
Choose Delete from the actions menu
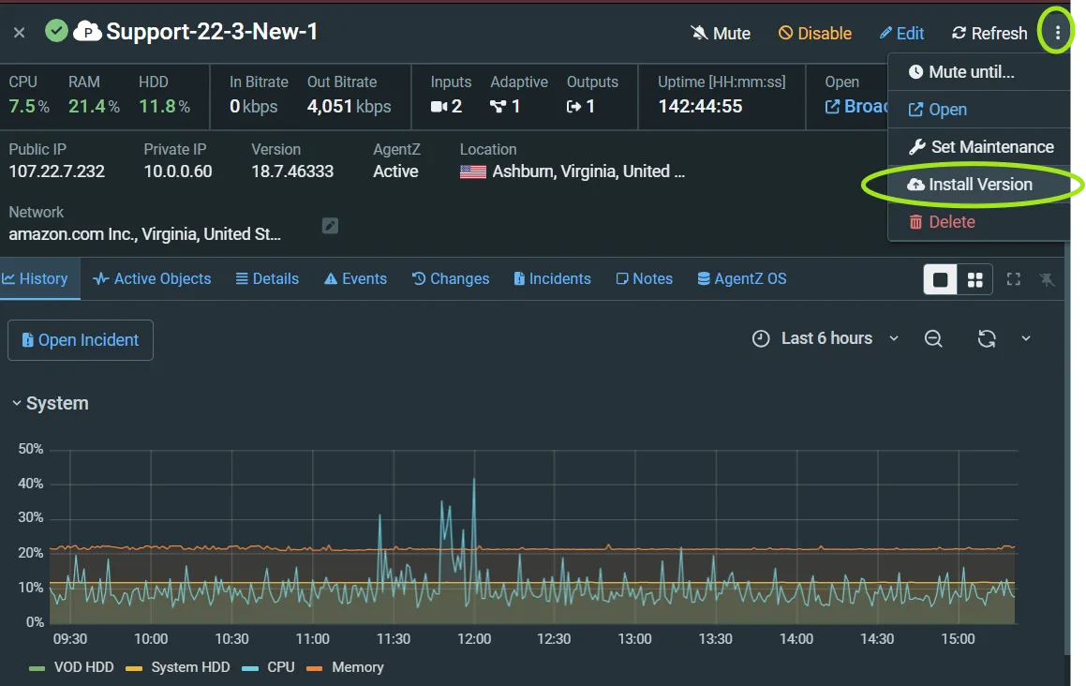pos(978,222)
